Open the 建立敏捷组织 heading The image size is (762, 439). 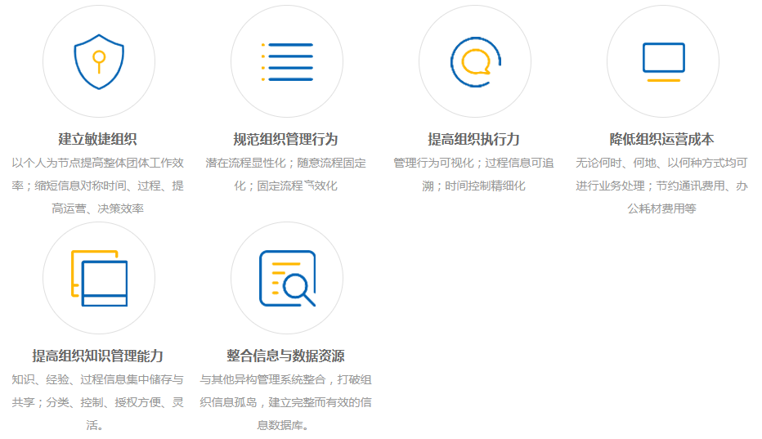pos(98,139)
